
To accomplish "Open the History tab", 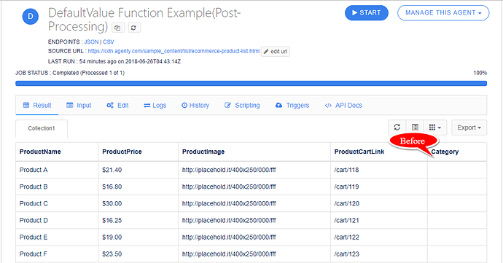I will (x=195, y=105).
